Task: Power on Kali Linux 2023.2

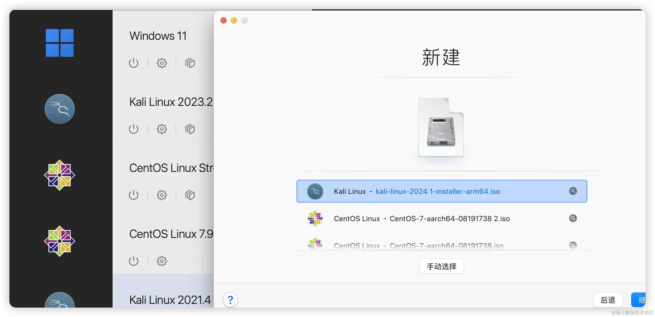Action: [x=134, y=129]
